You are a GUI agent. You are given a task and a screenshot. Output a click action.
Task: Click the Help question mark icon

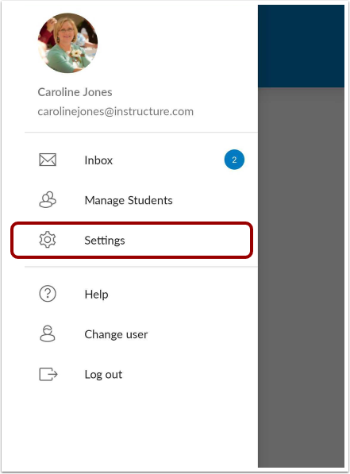[48, 294]
